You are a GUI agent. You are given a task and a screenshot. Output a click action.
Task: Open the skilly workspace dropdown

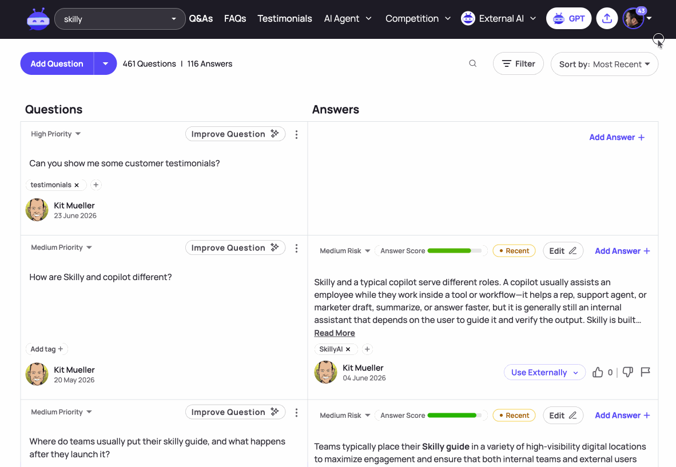(120, 19)
